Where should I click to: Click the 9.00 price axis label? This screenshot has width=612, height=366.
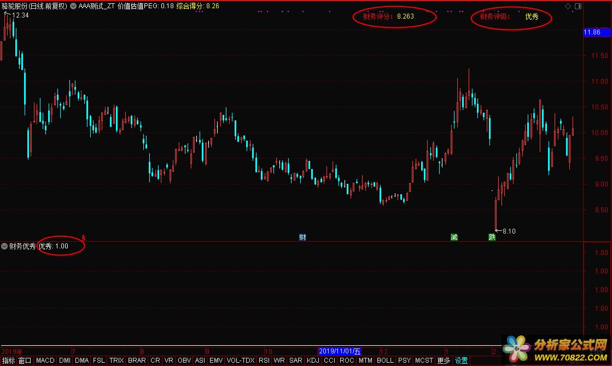(x=601, y=184)
